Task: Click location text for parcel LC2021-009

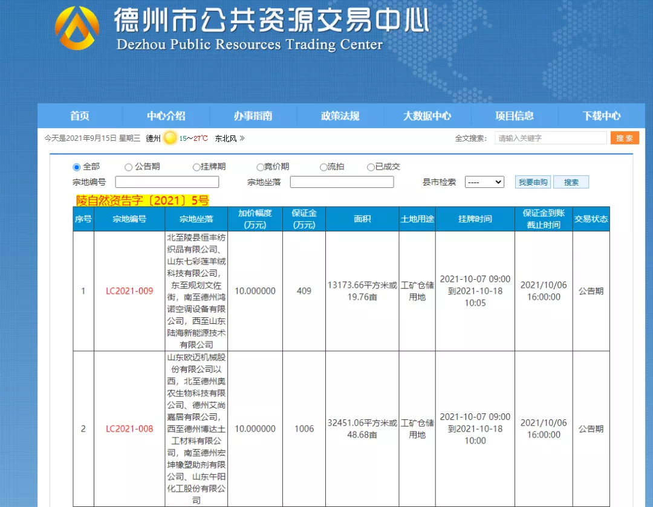Action: (196, 291)
